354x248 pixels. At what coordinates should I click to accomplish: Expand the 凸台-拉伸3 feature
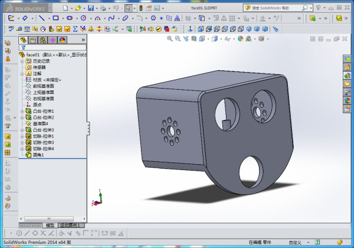(x=22, y=130)
